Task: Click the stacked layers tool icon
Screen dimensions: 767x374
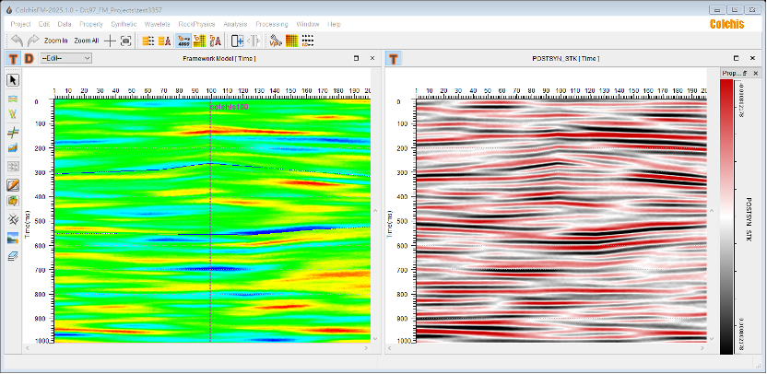Action: [13, 256]
